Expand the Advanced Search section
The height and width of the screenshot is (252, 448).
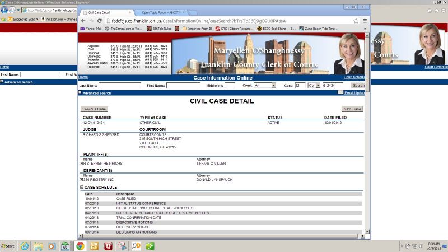pos(80,93)
